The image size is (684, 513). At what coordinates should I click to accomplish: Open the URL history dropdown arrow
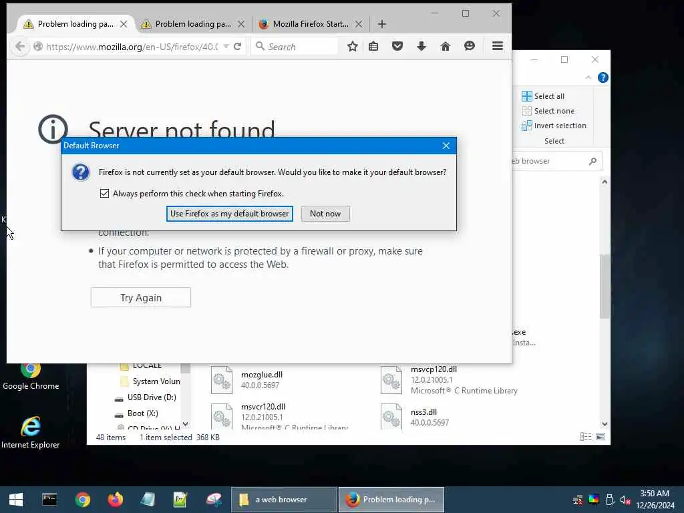(226, 46)
